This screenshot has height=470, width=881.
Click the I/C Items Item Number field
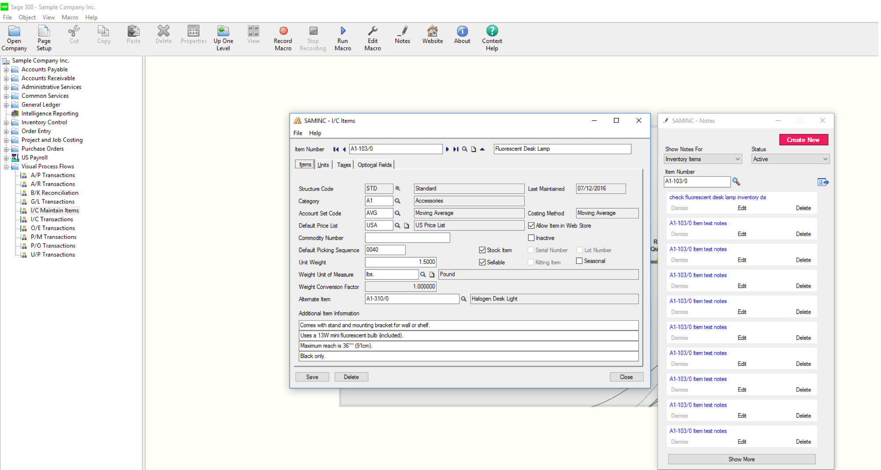[x=396, y=149]
